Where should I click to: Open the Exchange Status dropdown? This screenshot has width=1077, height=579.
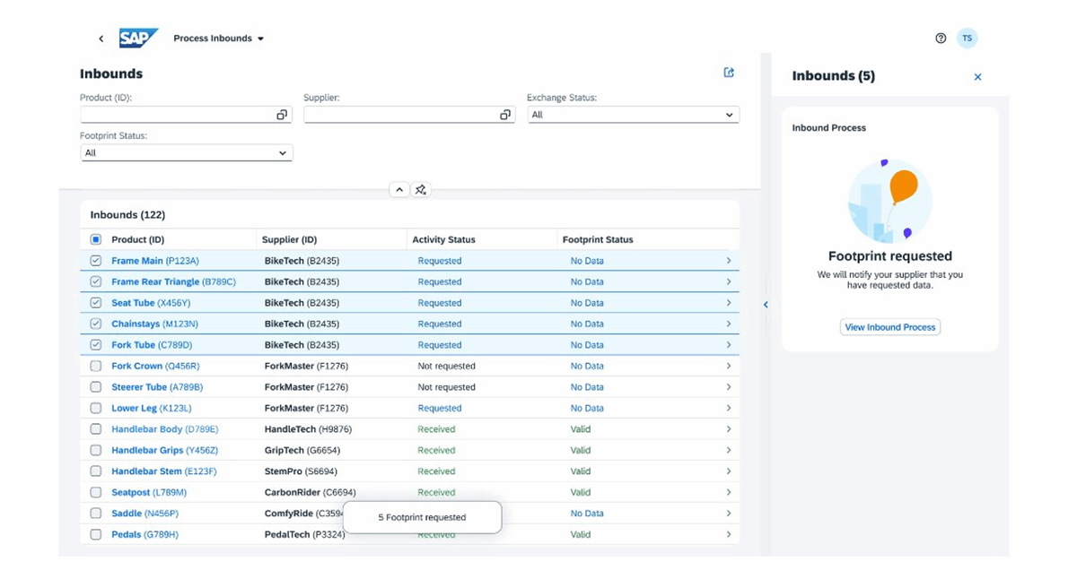(633, 115)
